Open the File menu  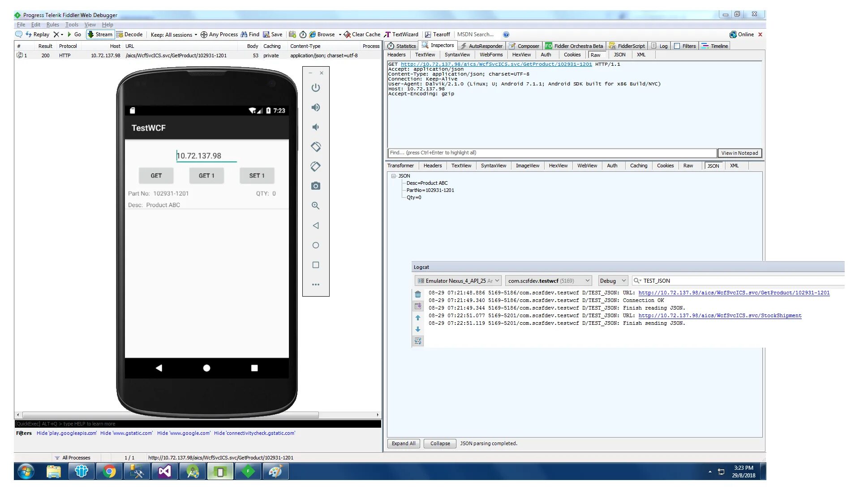pos(21,25)
